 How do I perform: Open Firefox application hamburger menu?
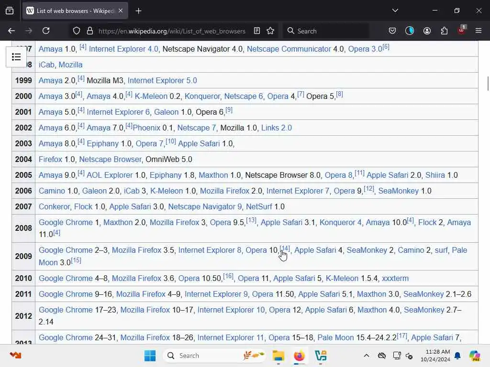479,31
